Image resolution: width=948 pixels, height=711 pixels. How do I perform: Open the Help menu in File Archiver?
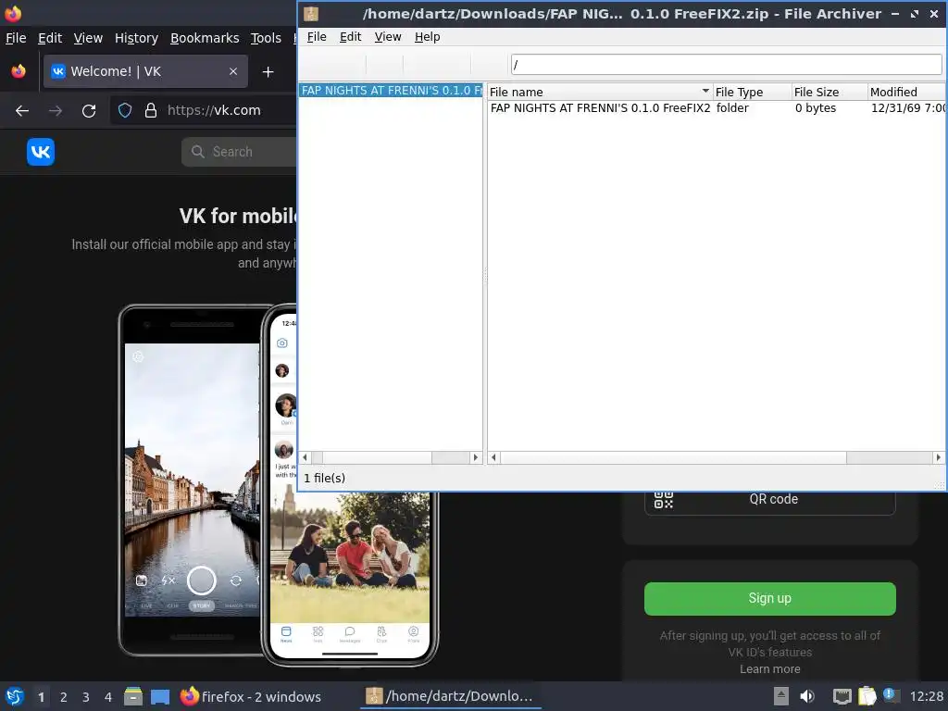[428, 37]
